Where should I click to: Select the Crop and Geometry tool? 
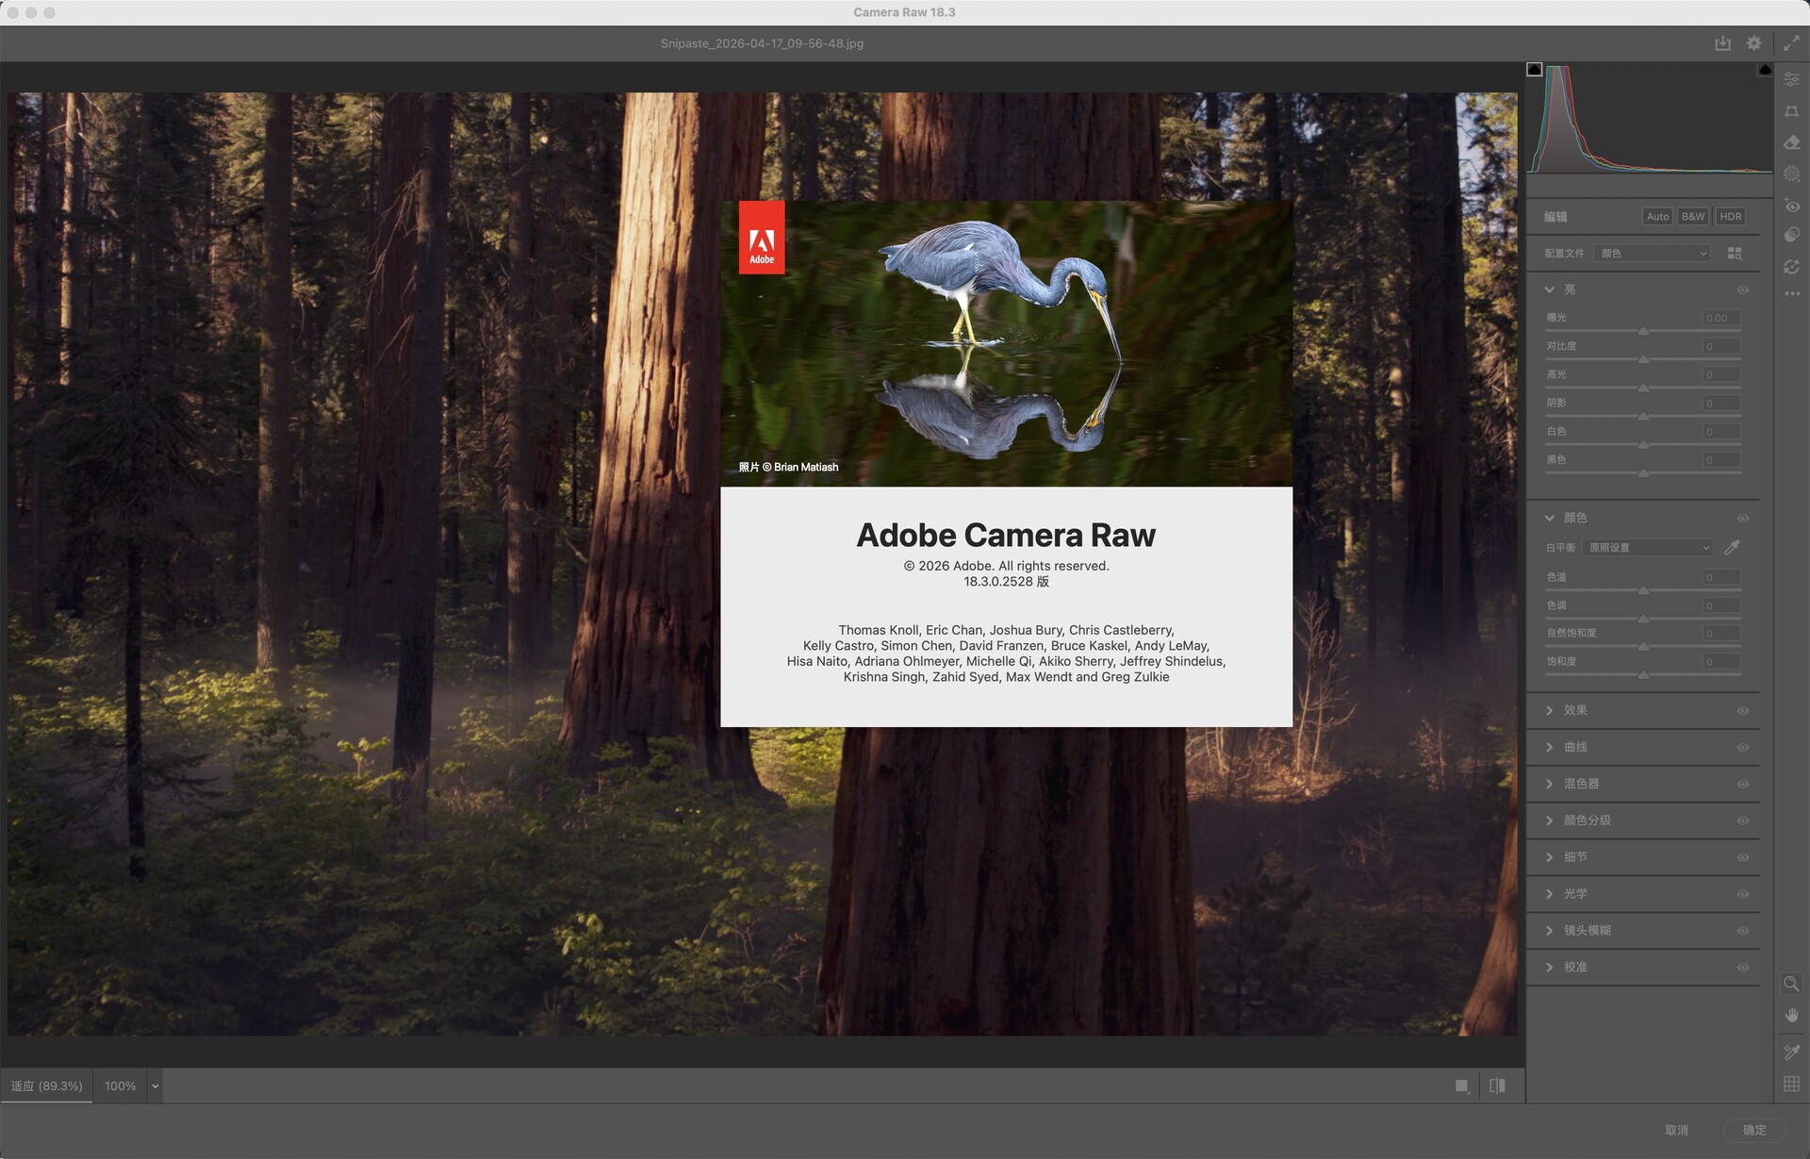coord(1791,111)
